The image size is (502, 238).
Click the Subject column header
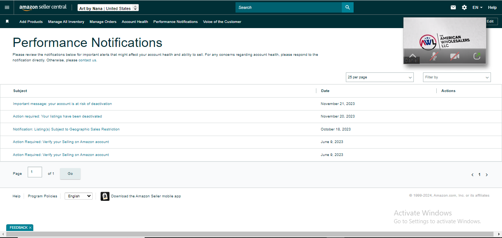tap(20, 91)
